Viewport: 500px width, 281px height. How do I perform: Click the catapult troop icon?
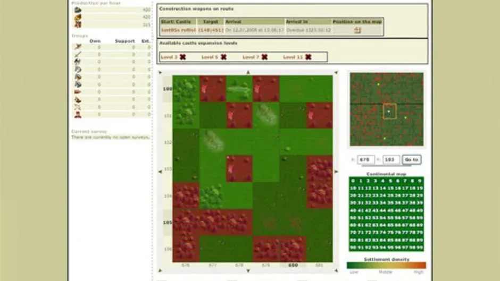pyautogui.click(x=78, y=99)
